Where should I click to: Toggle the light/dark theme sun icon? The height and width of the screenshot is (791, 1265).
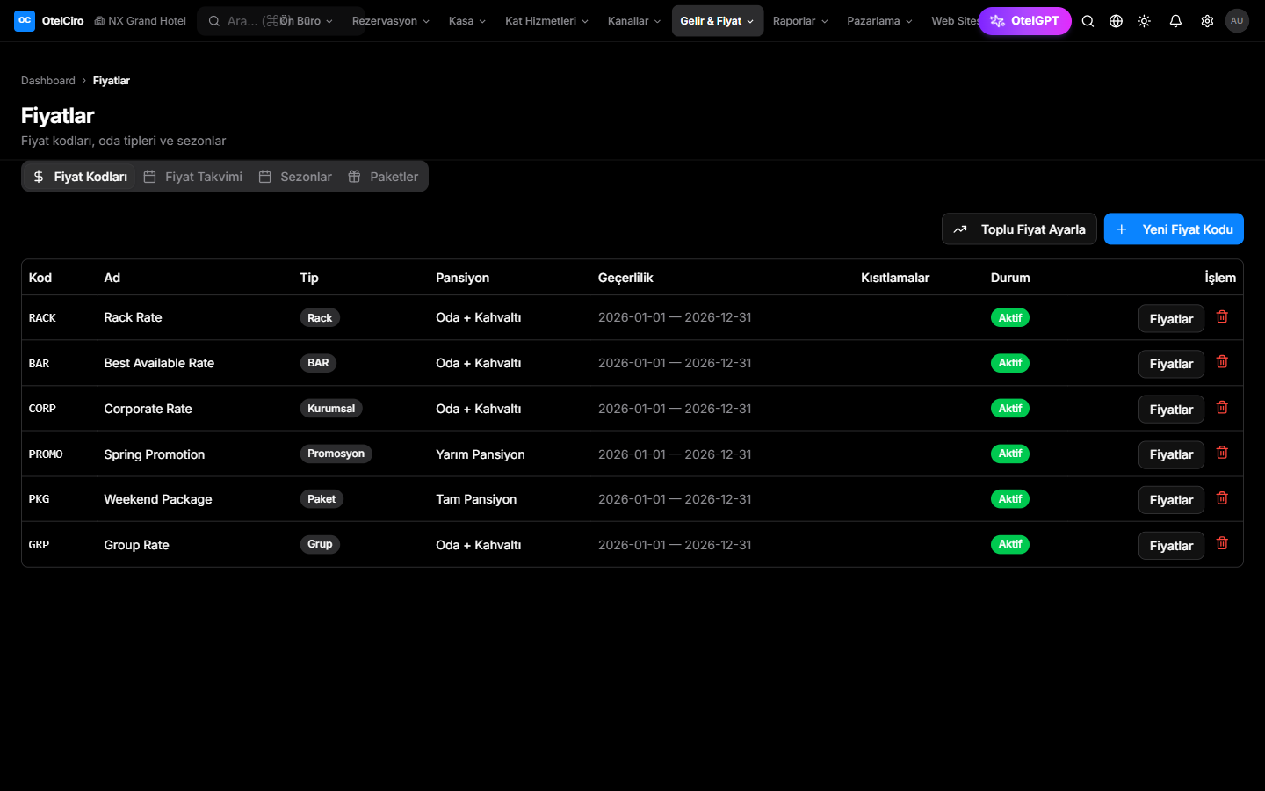[x=1144, y=21]
